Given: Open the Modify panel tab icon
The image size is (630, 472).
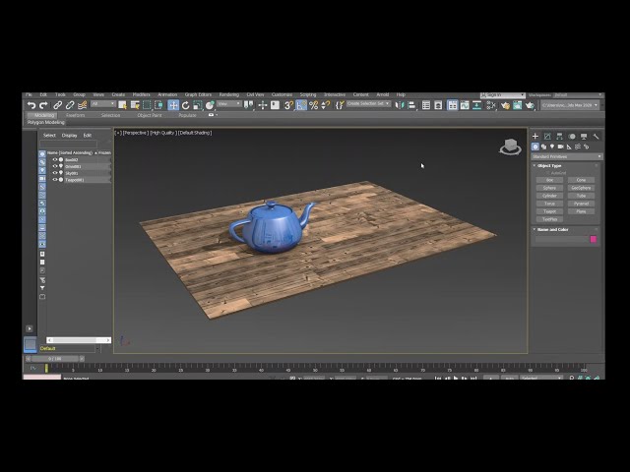Looking at the screenshot, I should pos(547,137).
